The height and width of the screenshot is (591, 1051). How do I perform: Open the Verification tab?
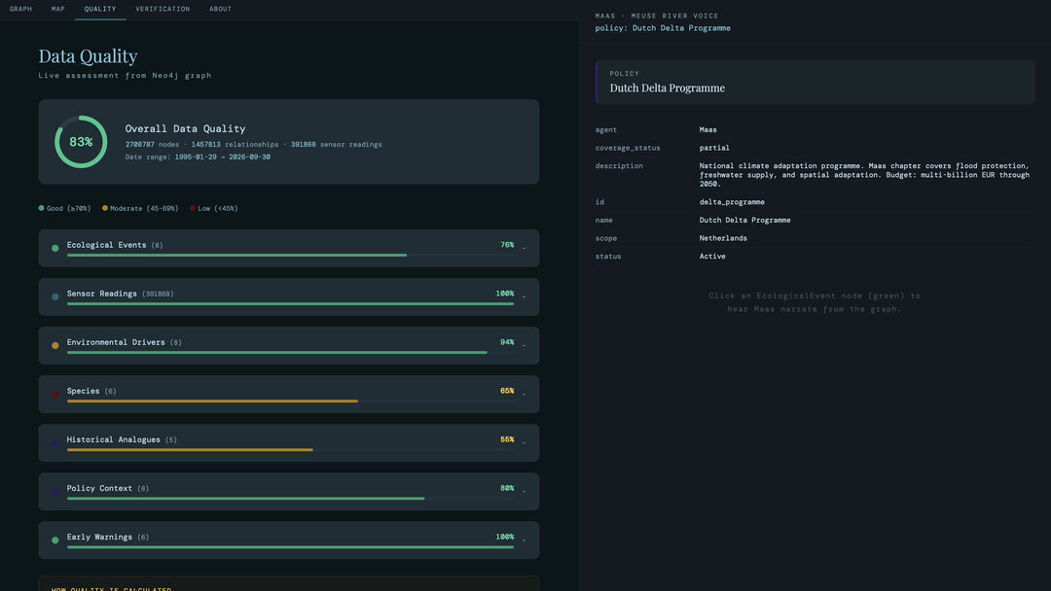(163, 9)
